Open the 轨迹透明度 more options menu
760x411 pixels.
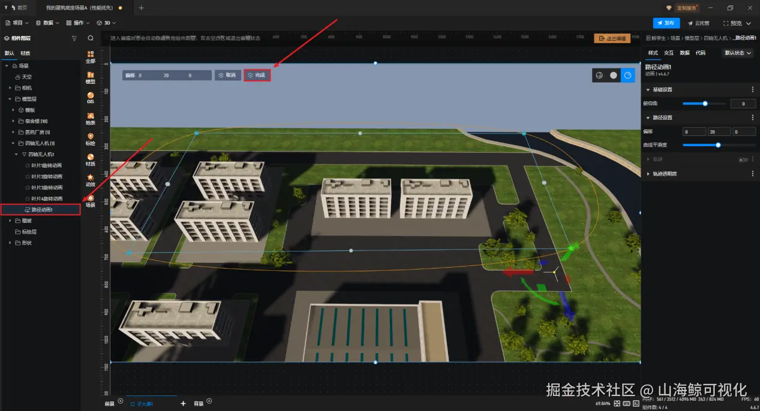(x=753, y=174)
